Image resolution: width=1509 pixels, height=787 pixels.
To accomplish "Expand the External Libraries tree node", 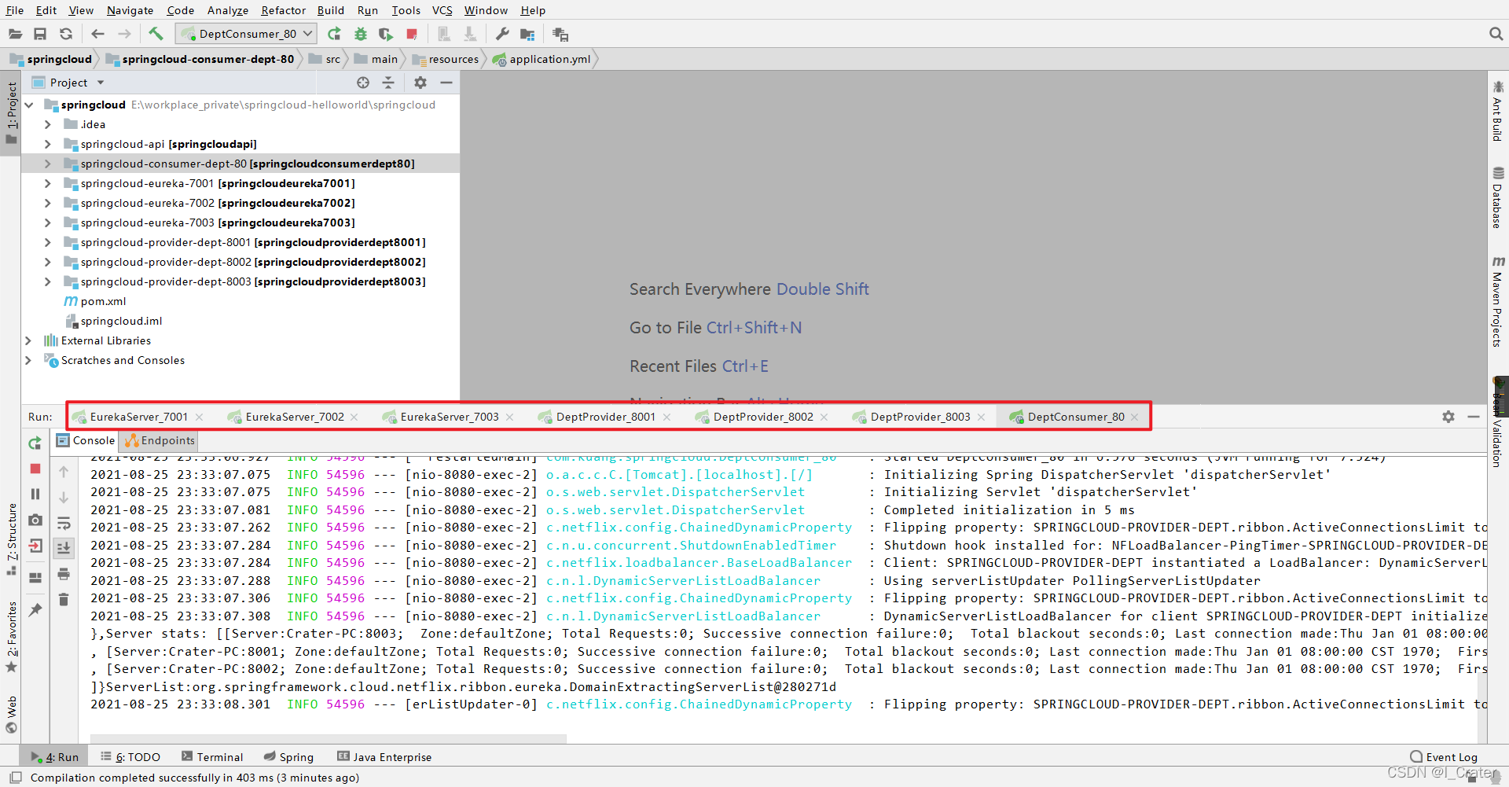I will point(28,340).
